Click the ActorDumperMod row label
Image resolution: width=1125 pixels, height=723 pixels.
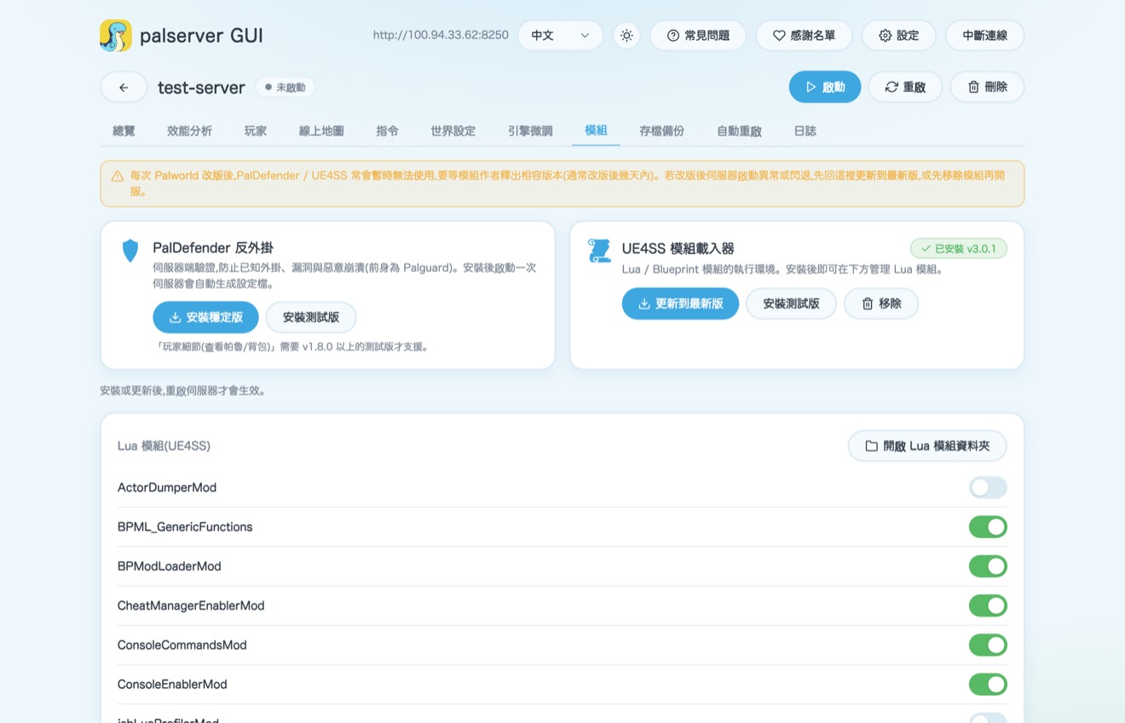click(167, 488)
